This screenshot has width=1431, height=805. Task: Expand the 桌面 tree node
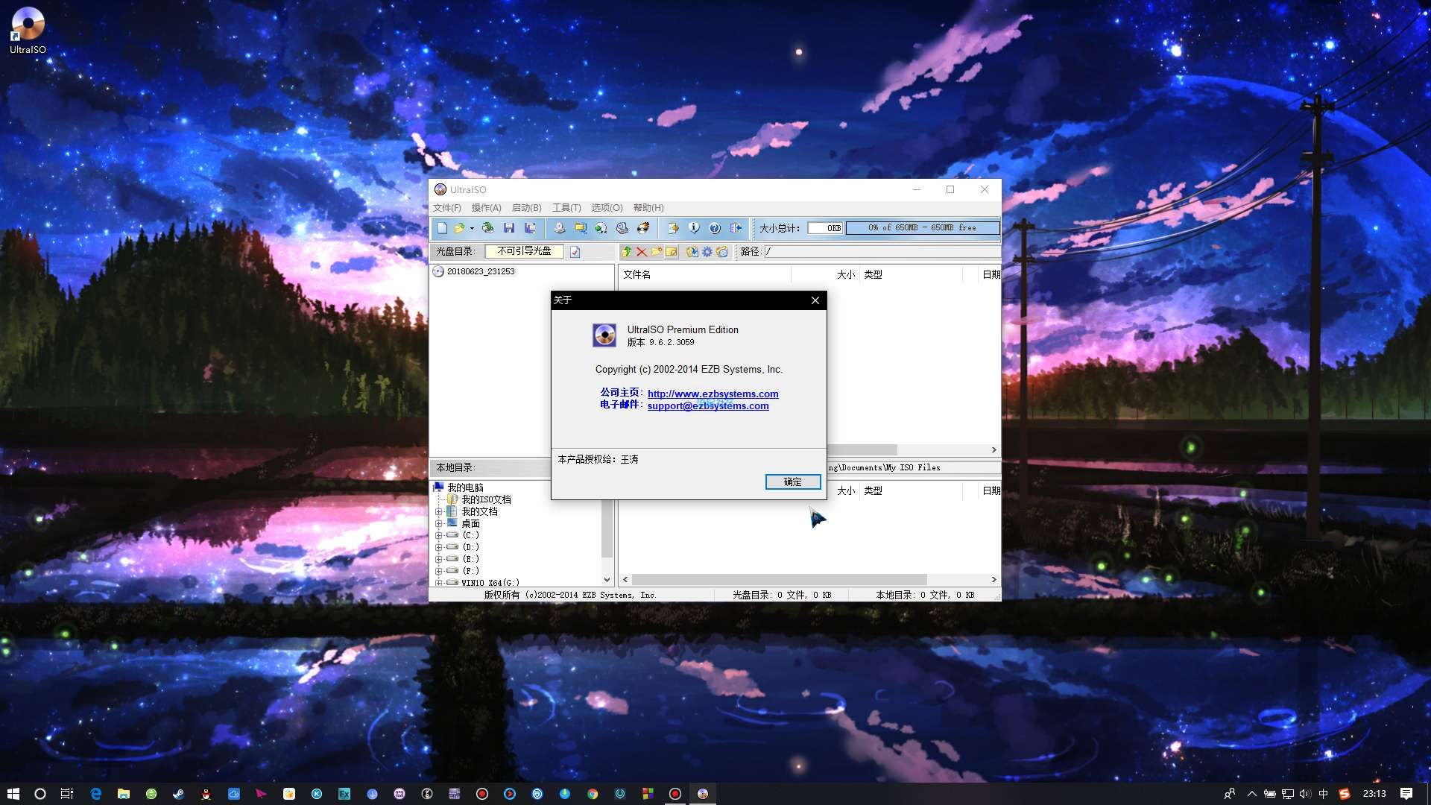(x=439, y=524)
